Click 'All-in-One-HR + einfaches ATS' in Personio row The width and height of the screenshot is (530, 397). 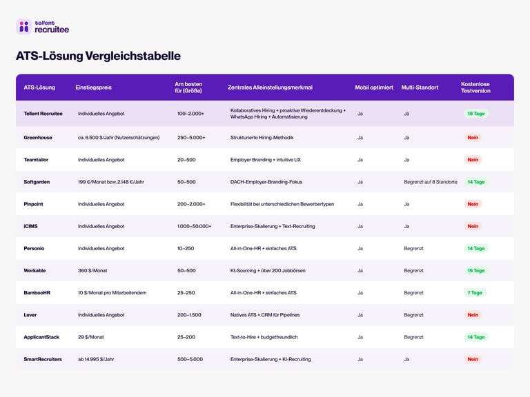[264, 248]
